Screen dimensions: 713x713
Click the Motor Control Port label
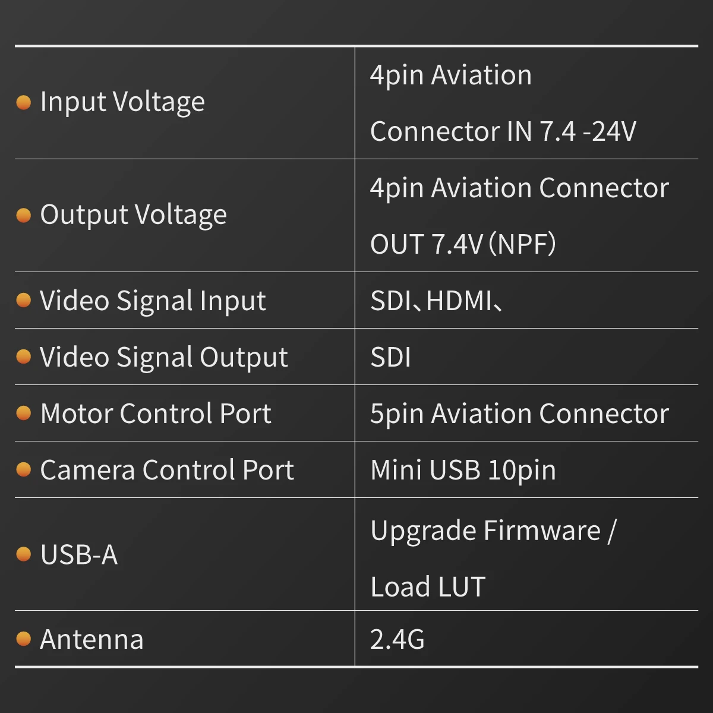[156, 414]
